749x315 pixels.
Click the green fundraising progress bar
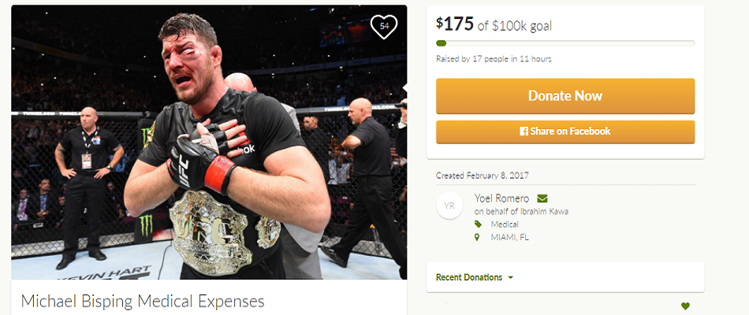442,43
